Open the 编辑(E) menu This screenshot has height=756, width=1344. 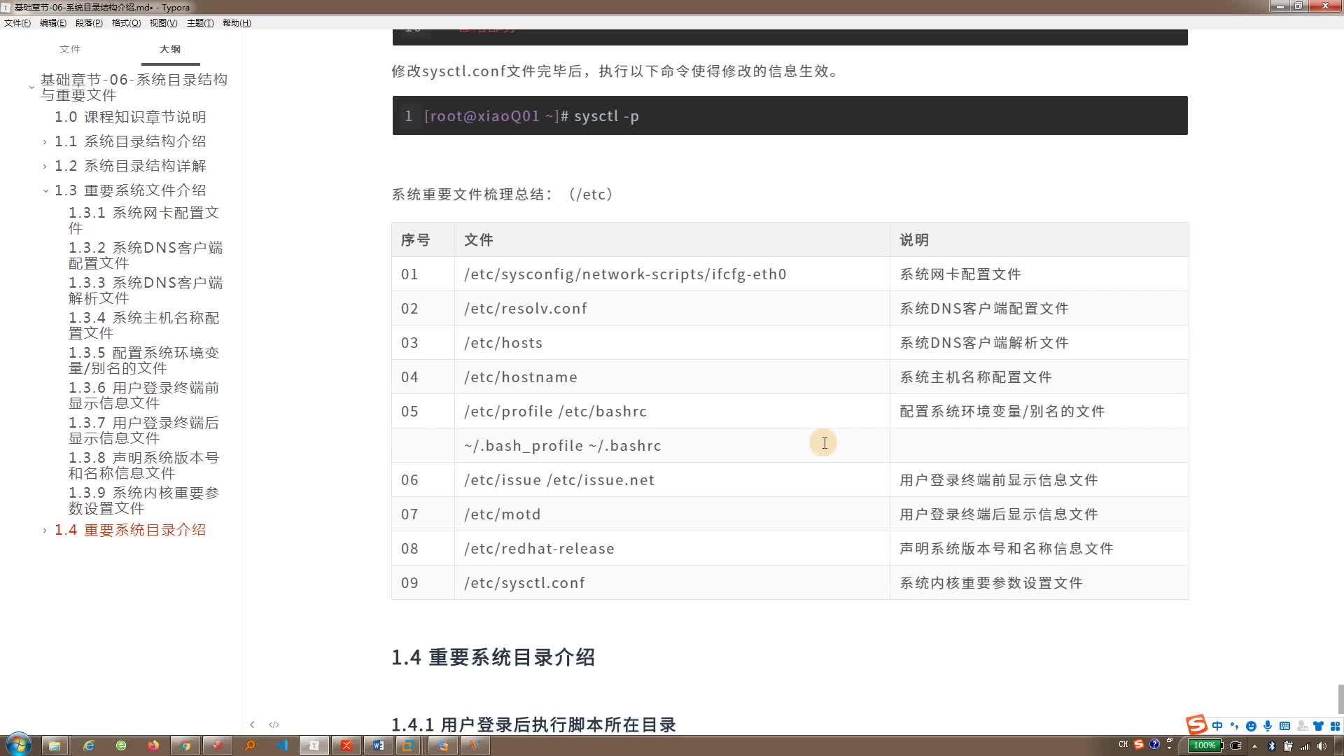(x=53, y=23)
